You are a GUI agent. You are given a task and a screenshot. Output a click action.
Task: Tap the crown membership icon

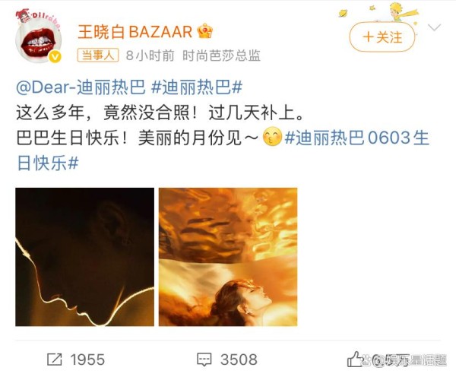click(x=205, y=31)
